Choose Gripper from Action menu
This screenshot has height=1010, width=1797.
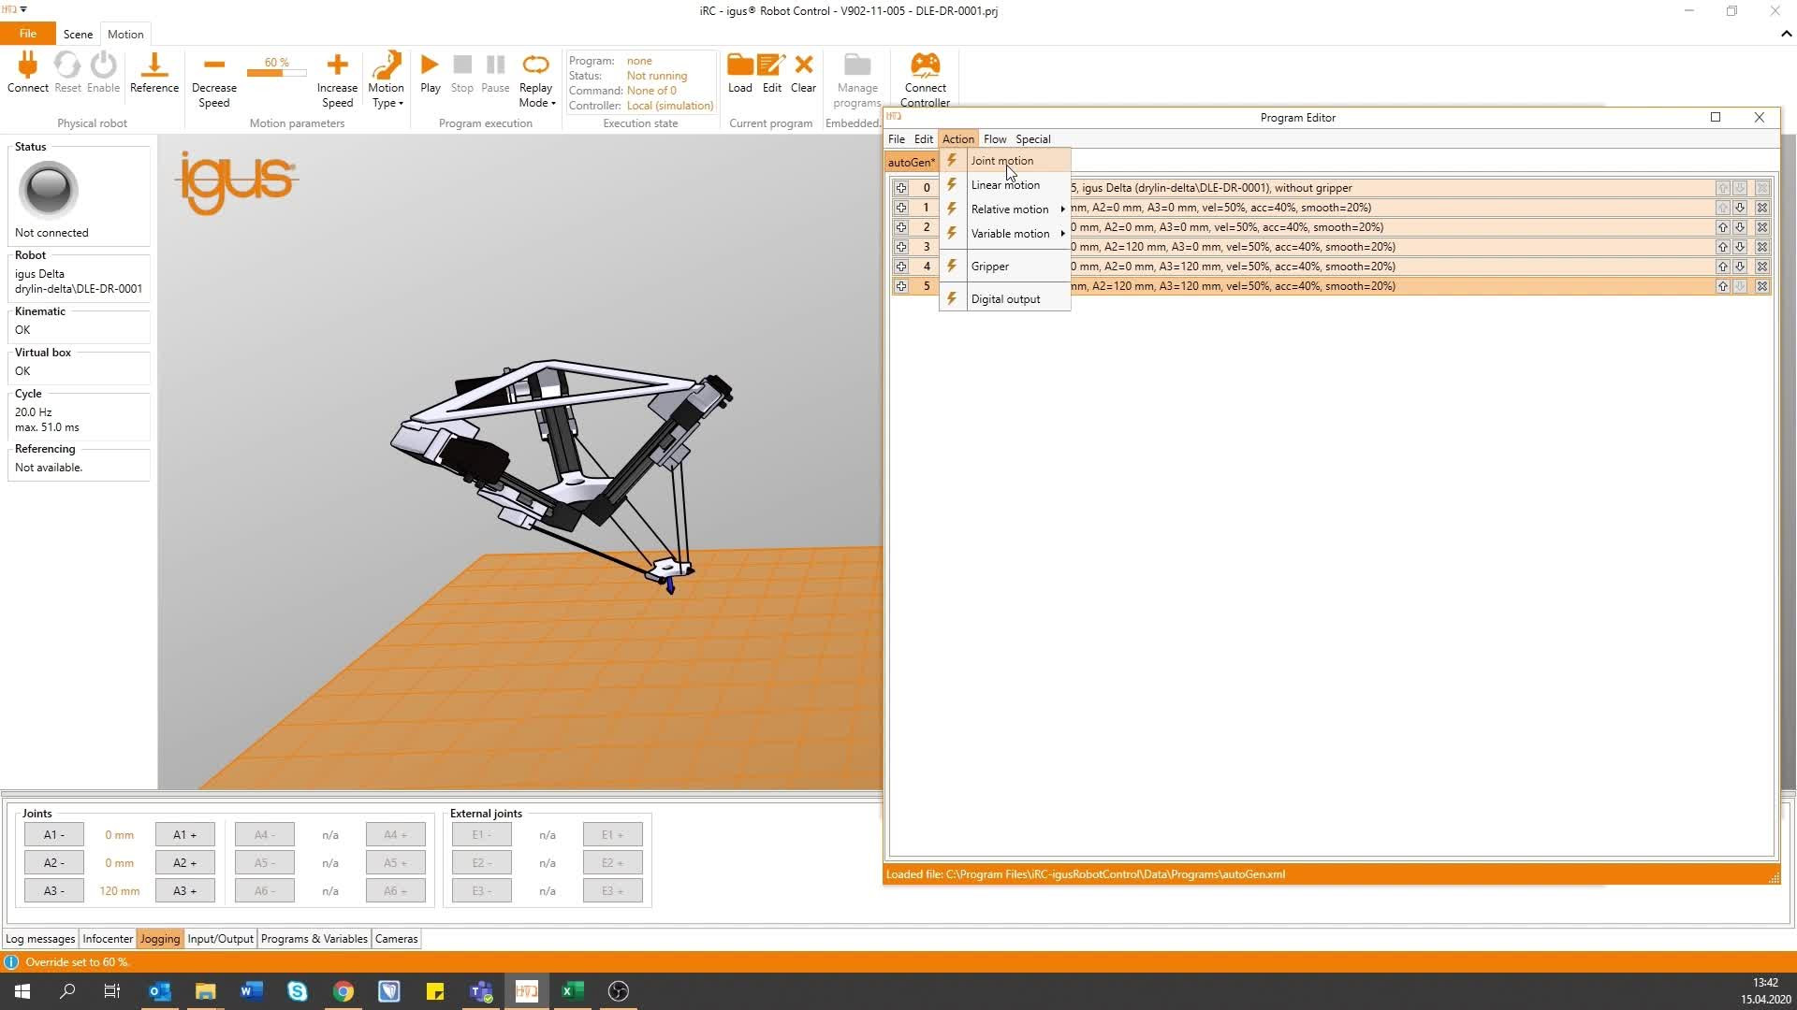point(1005,267)
